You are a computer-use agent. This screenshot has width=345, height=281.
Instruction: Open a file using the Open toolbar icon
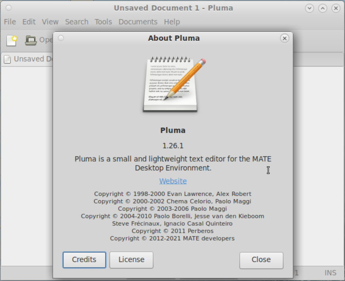tap(32, 39)
